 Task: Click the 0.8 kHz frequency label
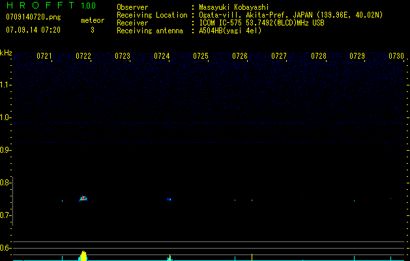click(5, 183)
